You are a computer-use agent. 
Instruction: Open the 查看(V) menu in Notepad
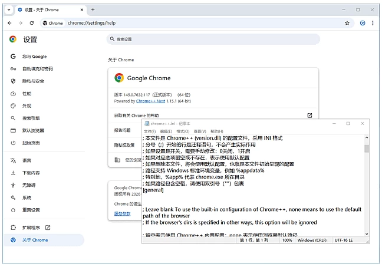[200, 131]
